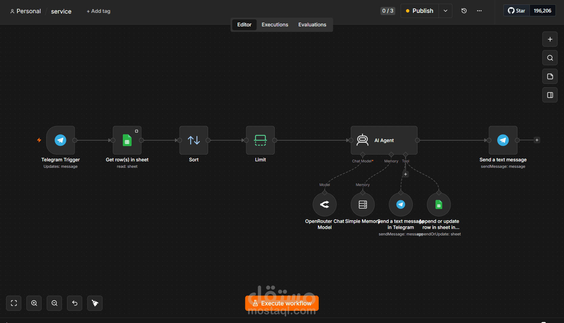564x323 pixels.
Task: Open Append or update row in sheet tool node
Action: click(439, 205)
